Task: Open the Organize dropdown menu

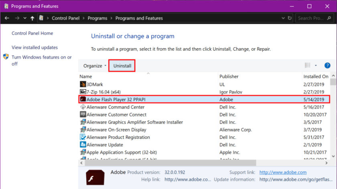Action: point(95,66)
